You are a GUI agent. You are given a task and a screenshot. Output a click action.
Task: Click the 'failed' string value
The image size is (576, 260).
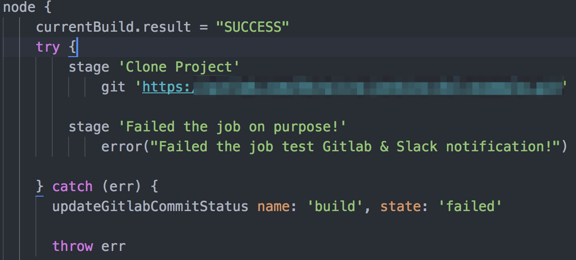point(470,206)
